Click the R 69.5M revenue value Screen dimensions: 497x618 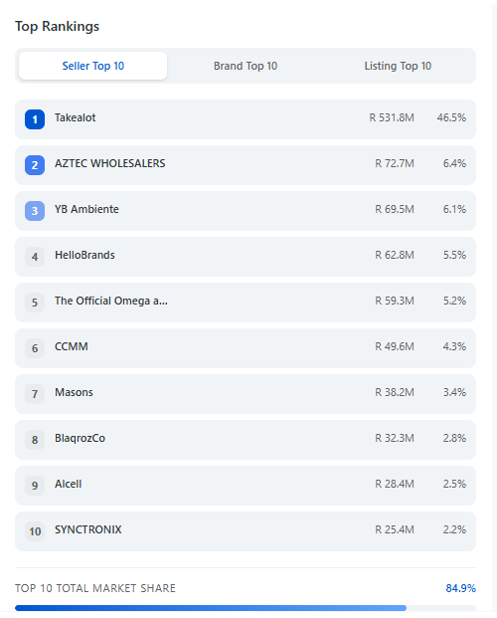tap(395, 209)
